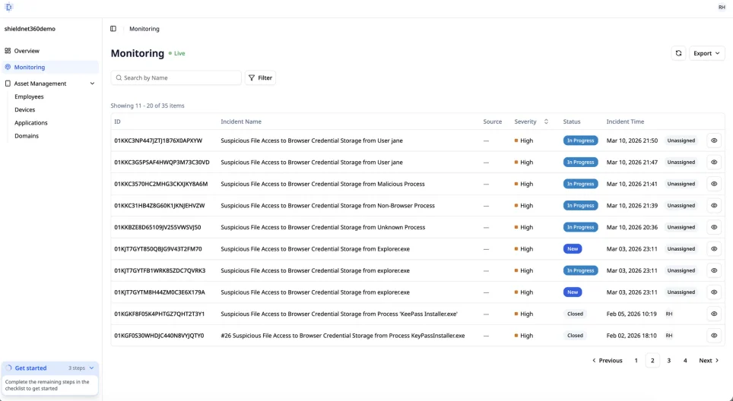The height and width of the screenshot is (401, 733).
Task: Open Domains under Asset Management
Action: [27, 136]
